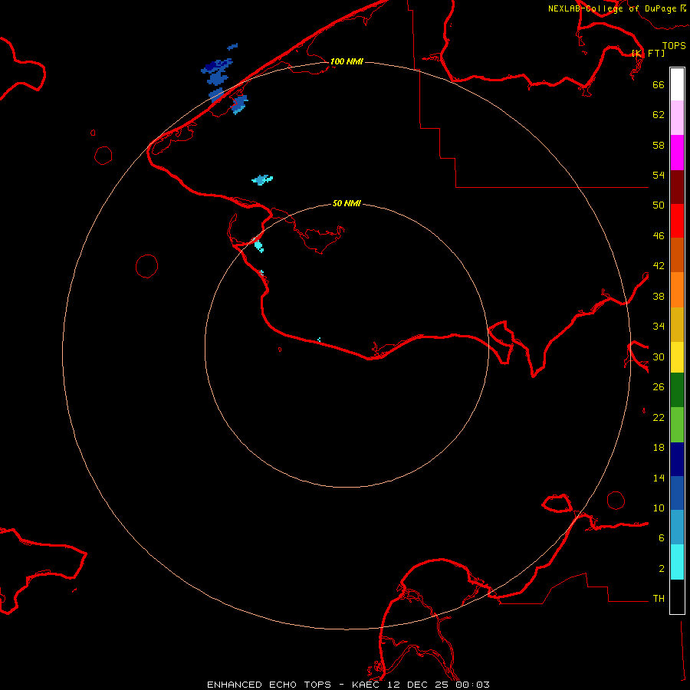Click the legend value 22
690x690 pixels.
point(659,417)
